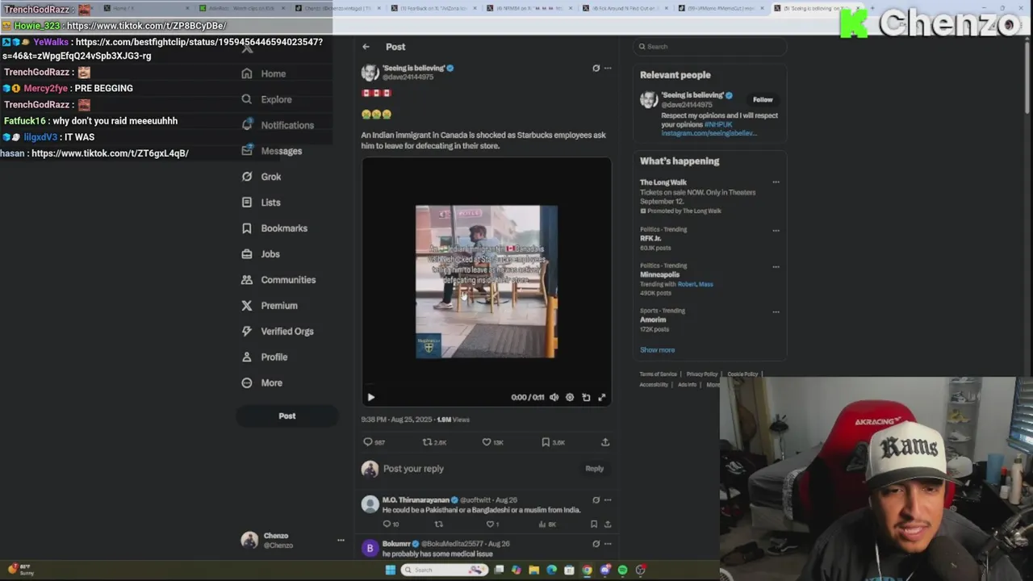Share the main post
1033x581 pixels.
coord(605,442)
